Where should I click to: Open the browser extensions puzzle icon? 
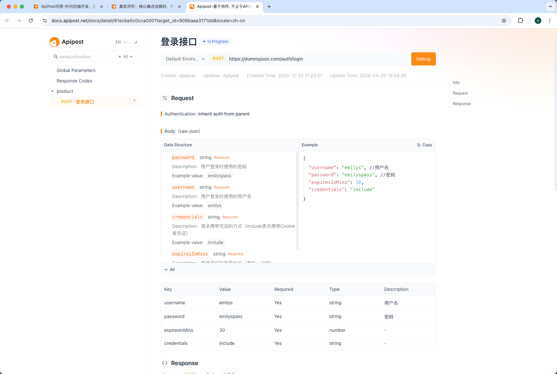tap(520, 21)
